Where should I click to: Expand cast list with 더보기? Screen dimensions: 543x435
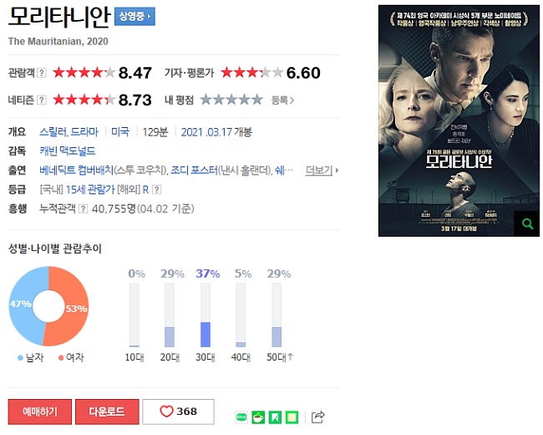click(322, 171)
